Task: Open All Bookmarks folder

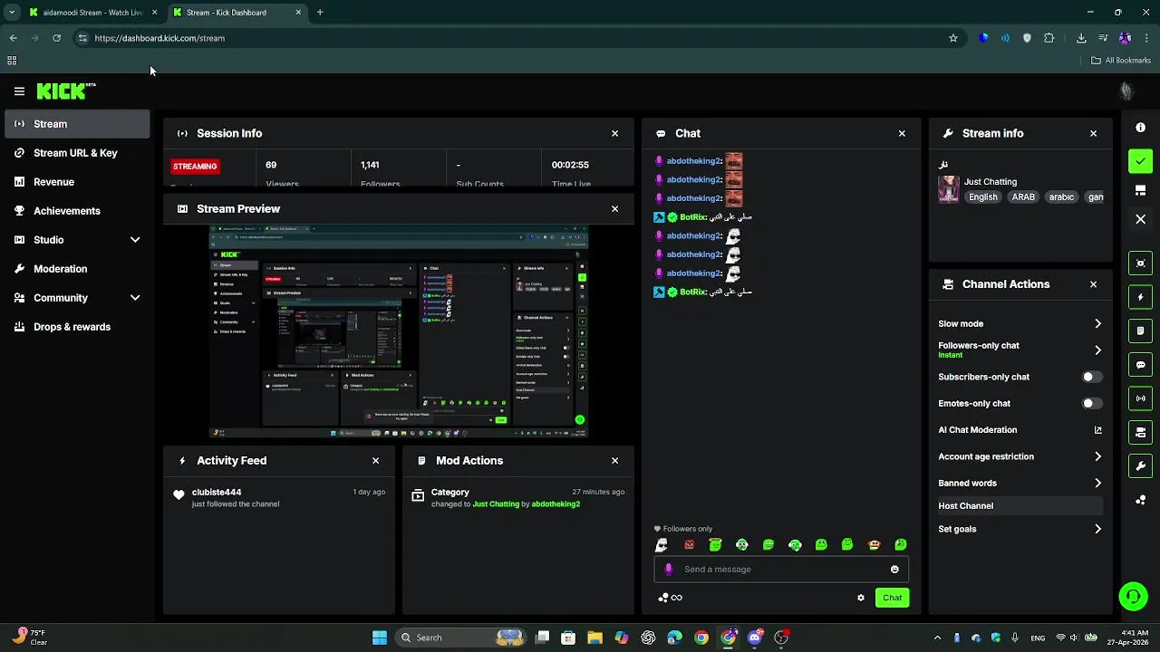Action: coord(1121,61)
